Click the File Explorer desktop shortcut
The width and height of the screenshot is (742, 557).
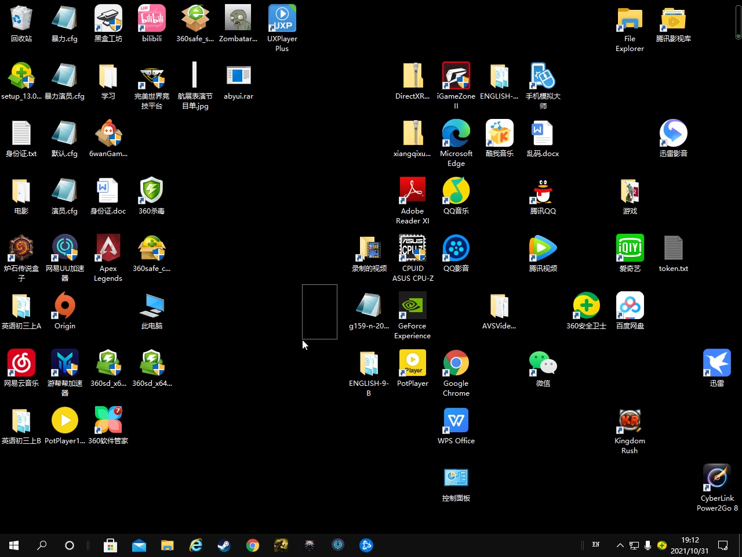pos(630,28)
